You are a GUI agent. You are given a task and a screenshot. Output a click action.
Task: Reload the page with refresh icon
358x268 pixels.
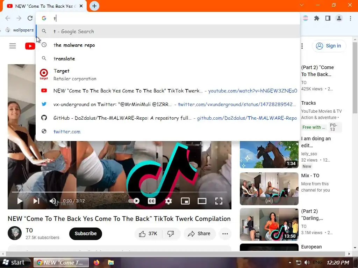[30, 18]
